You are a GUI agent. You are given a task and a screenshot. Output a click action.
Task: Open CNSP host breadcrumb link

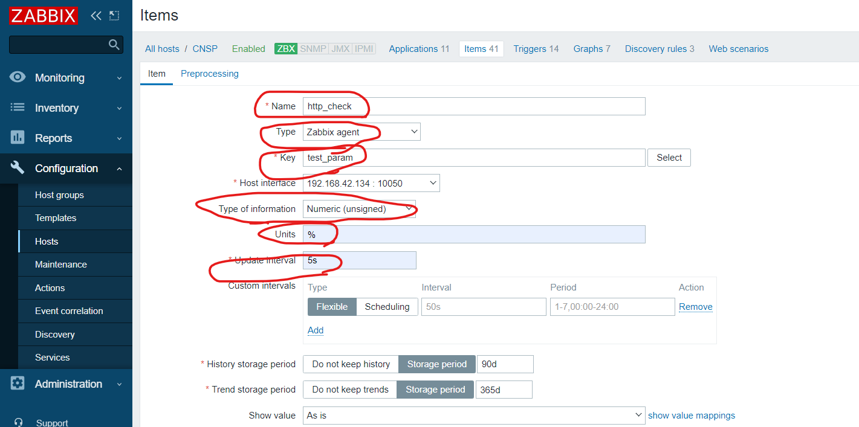205,49
